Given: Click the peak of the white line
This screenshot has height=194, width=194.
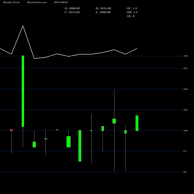Looking at the screenshot, I should pyautogui.click(x=23, y=26).
